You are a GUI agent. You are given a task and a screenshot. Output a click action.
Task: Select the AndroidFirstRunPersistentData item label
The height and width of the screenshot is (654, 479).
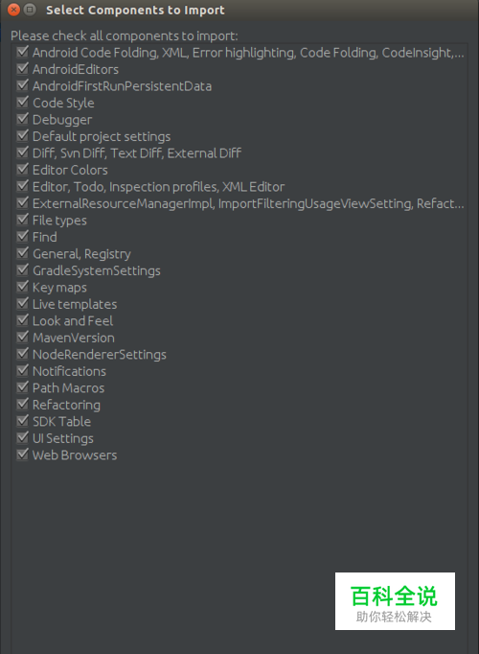coord(122,86)
